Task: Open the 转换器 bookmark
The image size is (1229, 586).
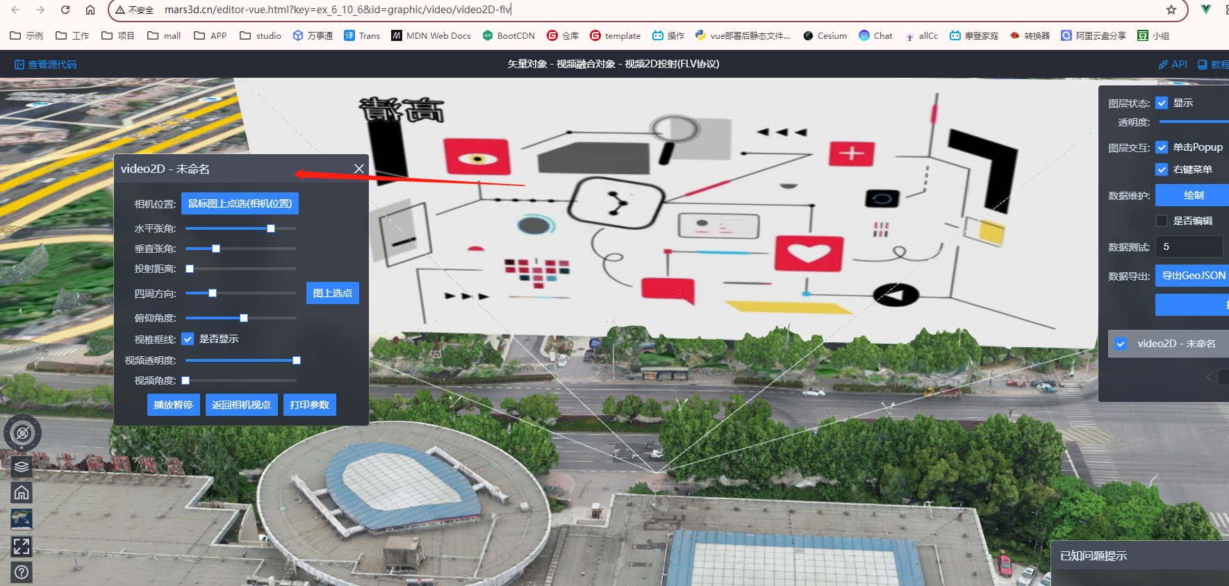Action: coord(1030,35)
